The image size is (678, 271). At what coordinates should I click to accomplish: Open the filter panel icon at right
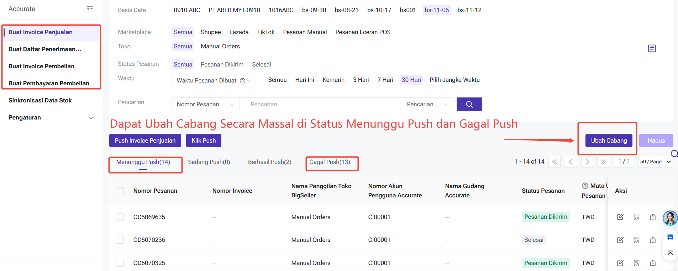652,48
